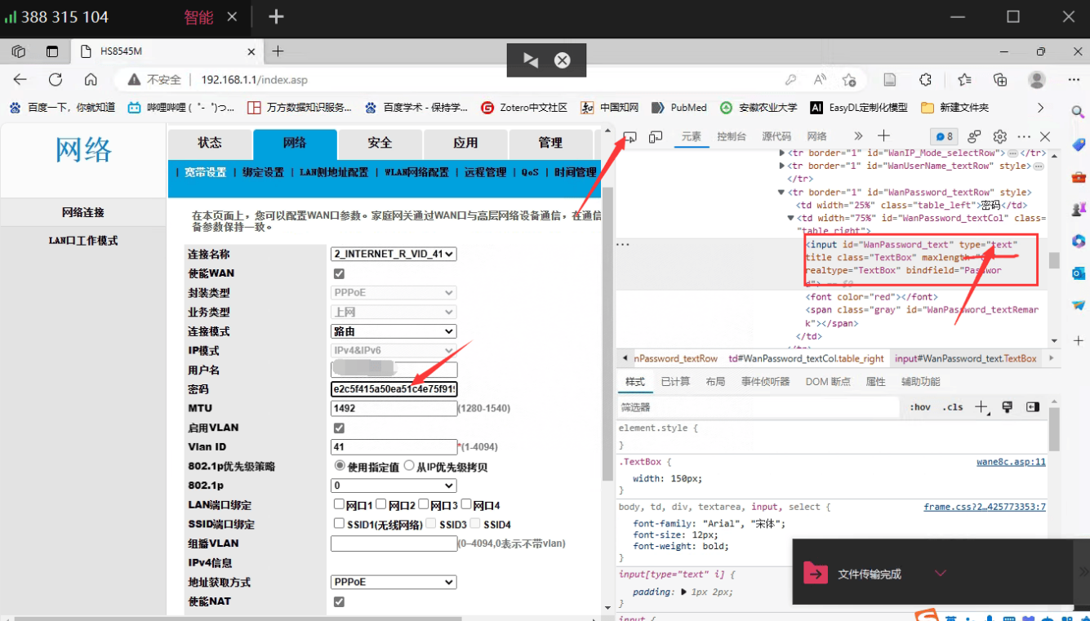The height and width of the screenshot is (621, 1090).
Task: Open the 控制台 tab in DevTools
Action: point(731,137)
